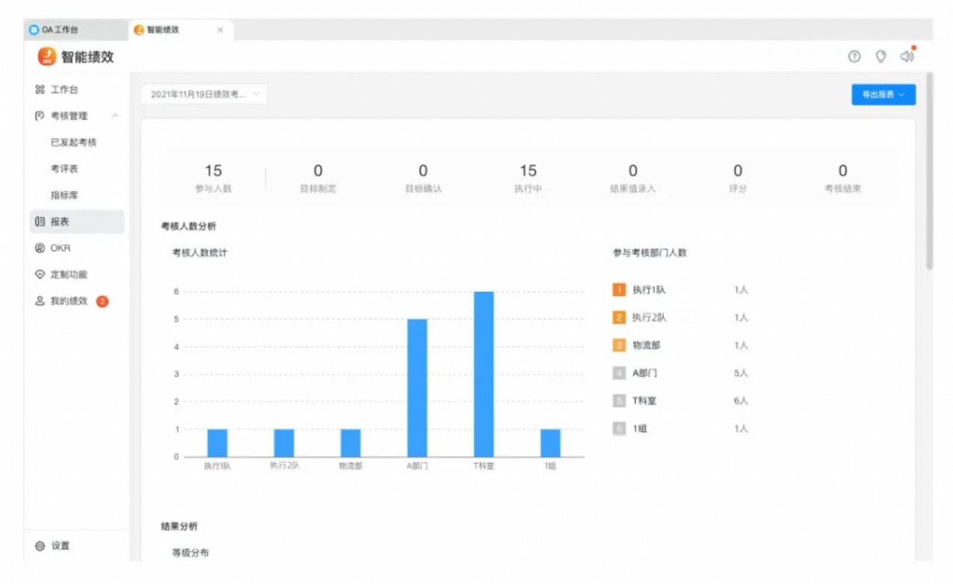The width and height of the screenshot is (953, 584).
Task: Click the 设置 gear icon
Action: tap(40, 546)
